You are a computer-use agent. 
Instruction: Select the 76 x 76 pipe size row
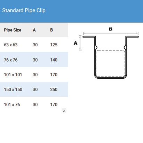coord(34,59)
